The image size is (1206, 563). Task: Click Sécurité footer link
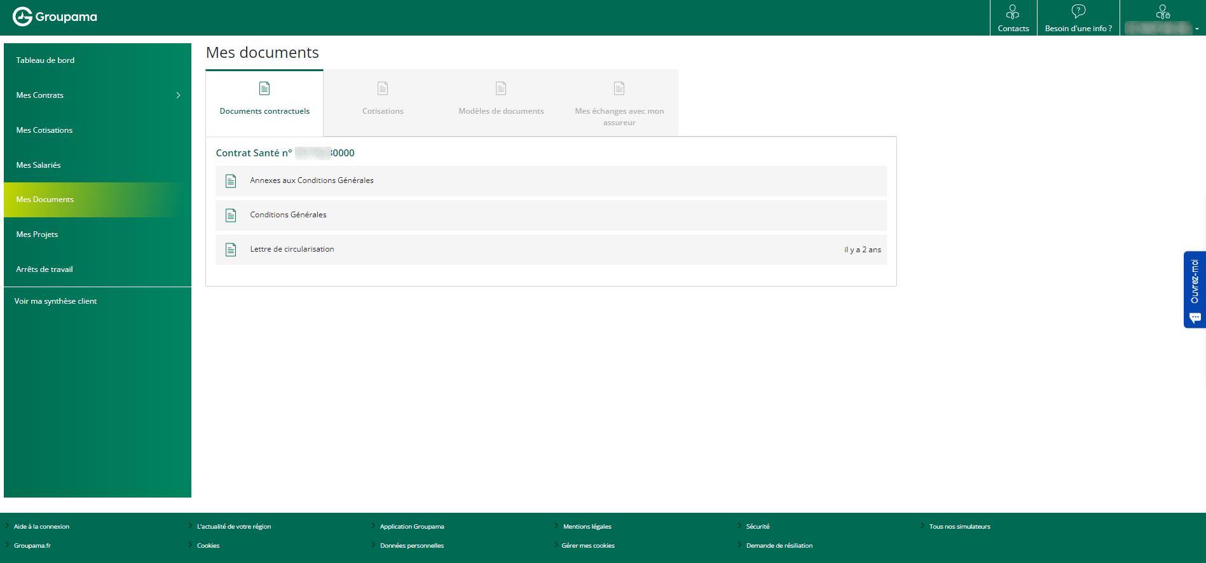(x=758, y=527)
